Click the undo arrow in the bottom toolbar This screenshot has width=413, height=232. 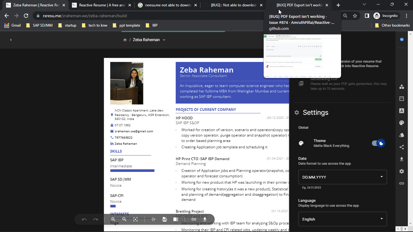click(84, 220)
